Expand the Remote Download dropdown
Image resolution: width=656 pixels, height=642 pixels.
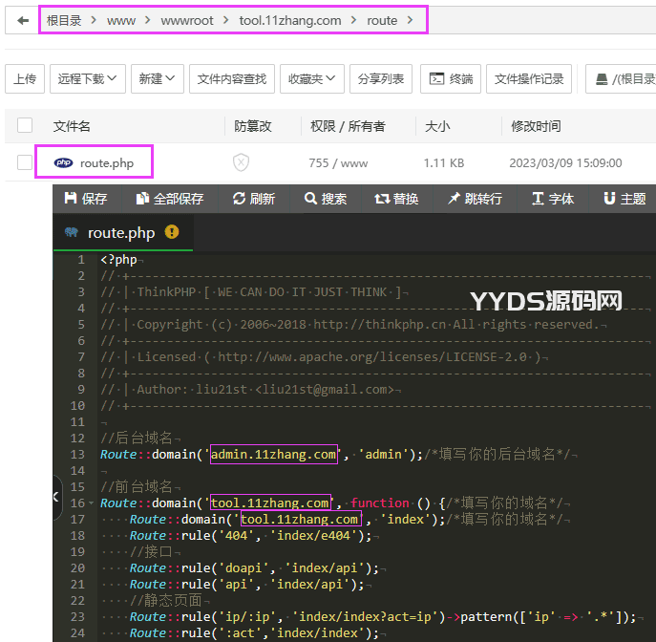point(88,79)
